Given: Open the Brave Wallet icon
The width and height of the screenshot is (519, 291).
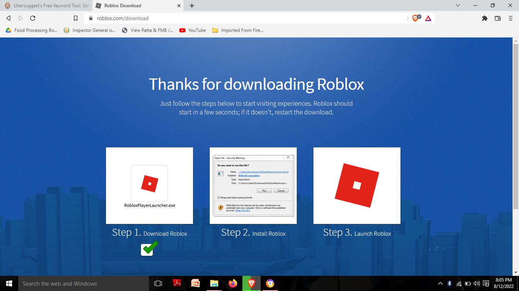Looking at the screenshot, I should pos(498,18).
